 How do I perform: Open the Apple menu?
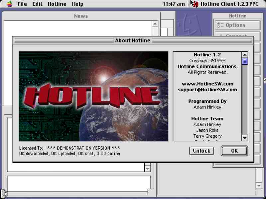9,4
